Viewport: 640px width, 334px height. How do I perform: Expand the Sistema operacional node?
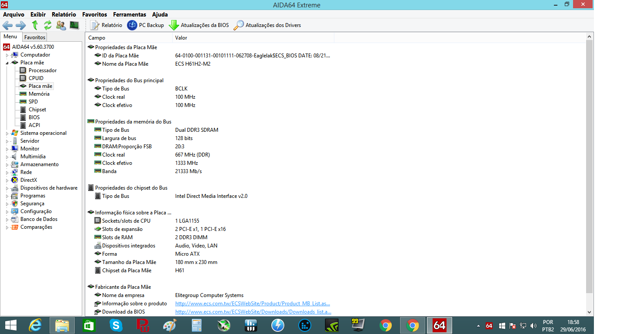coord(7,134)
